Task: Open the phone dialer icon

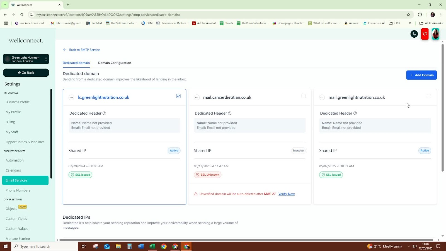Action: pyautogui.click(x=414, y=34)
